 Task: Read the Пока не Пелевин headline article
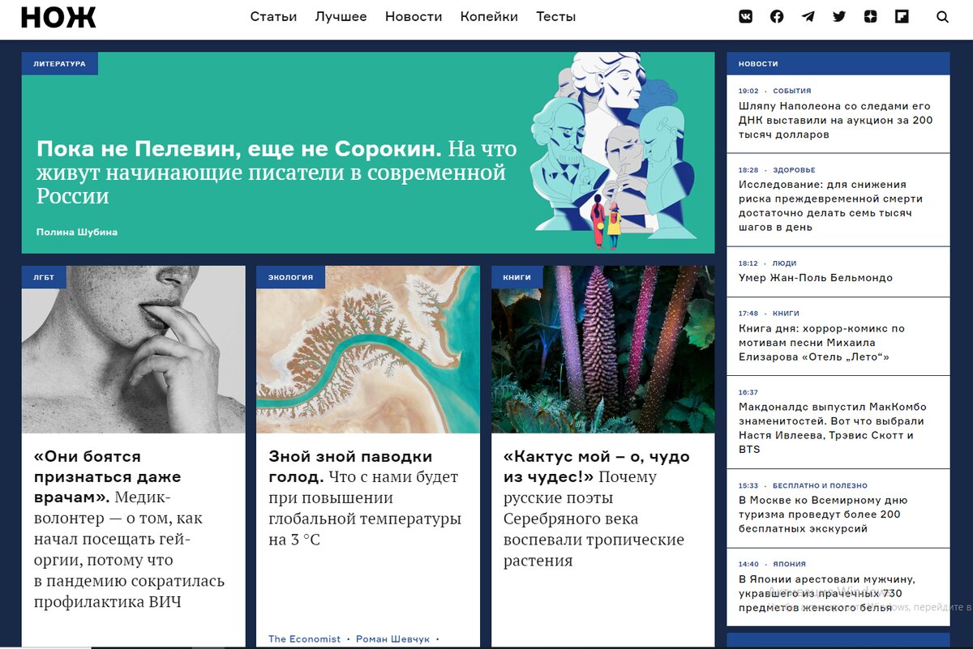pos(276,172)
